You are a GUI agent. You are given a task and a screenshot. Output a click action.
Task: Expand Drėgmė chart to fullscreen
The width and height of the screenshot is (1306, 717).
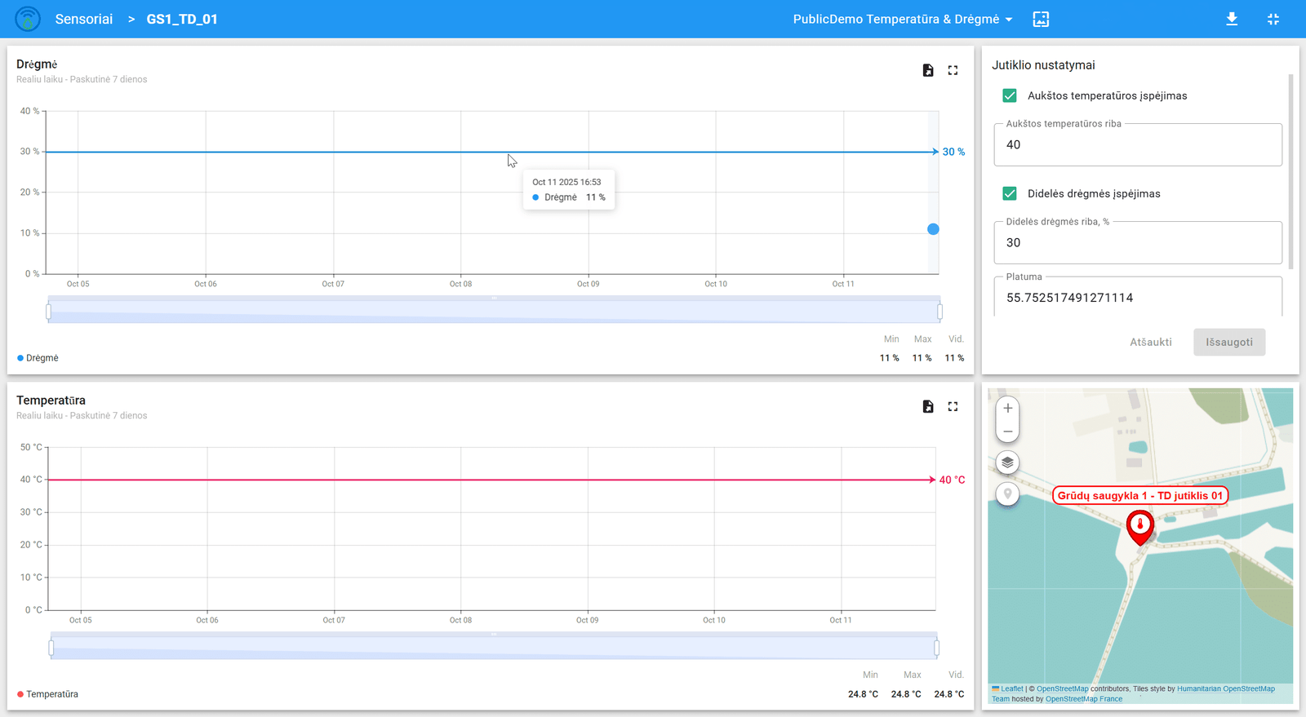pyautogui.click(x=953, y=70)
